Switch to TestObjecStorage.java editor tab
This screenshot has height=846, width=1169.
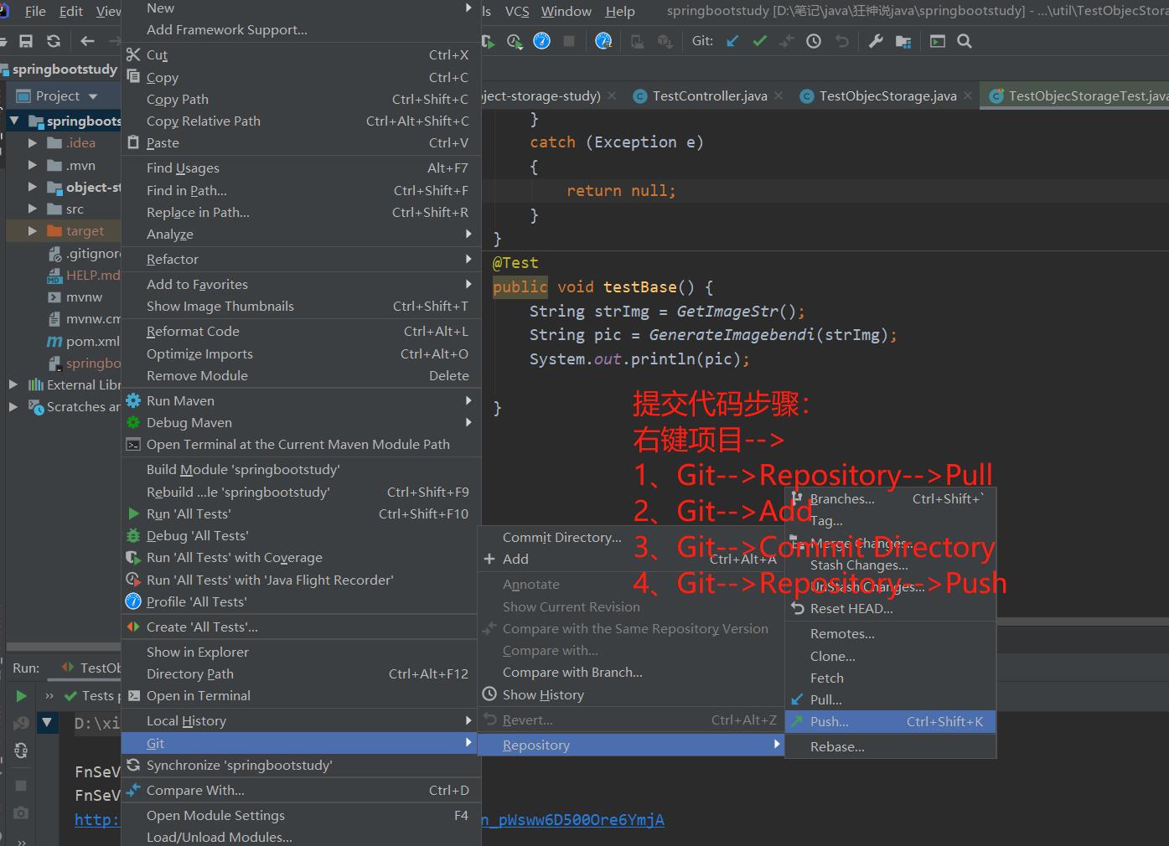pos(887,95)
